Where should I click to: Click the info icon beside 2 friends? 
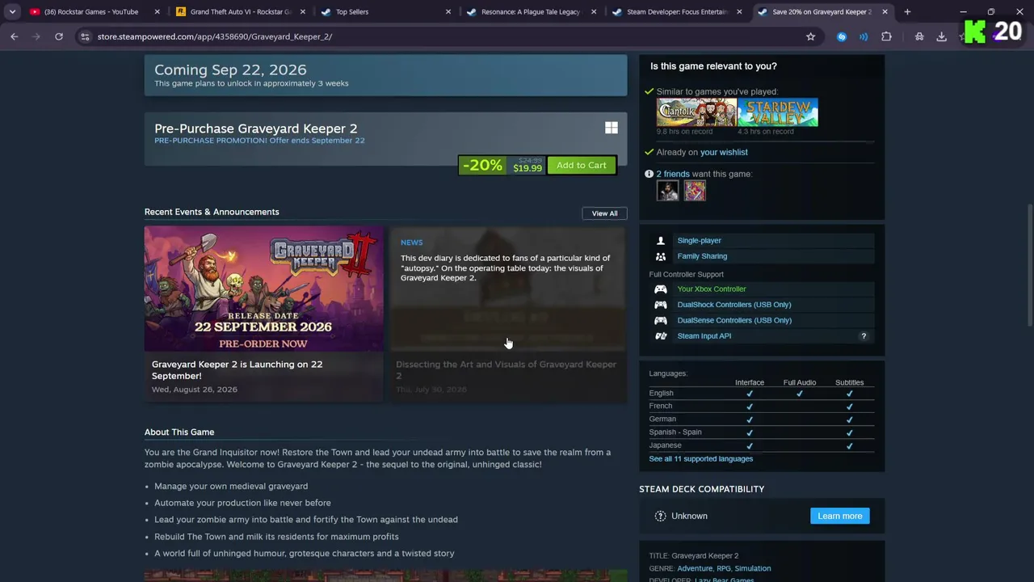[649, 174]
